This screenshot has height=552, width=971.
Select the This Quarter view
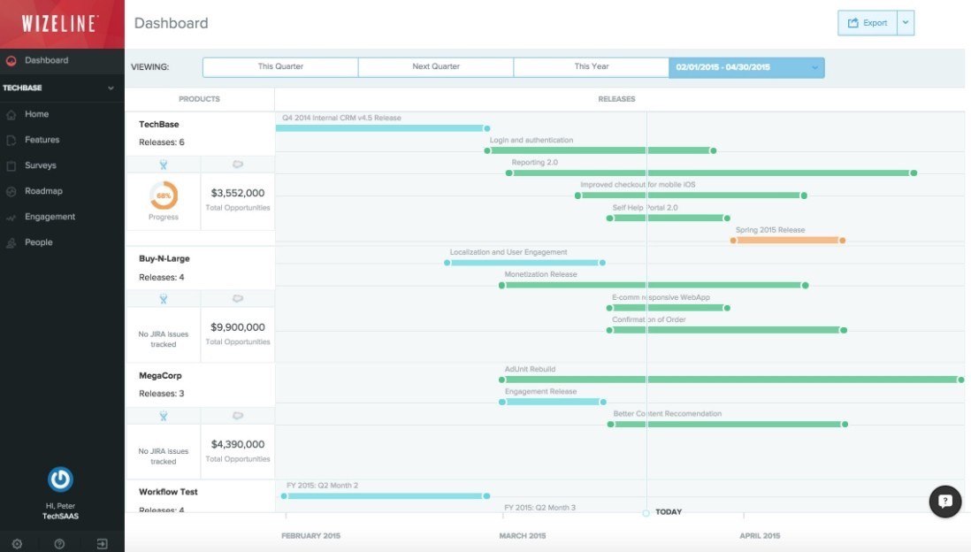(280, 67)
